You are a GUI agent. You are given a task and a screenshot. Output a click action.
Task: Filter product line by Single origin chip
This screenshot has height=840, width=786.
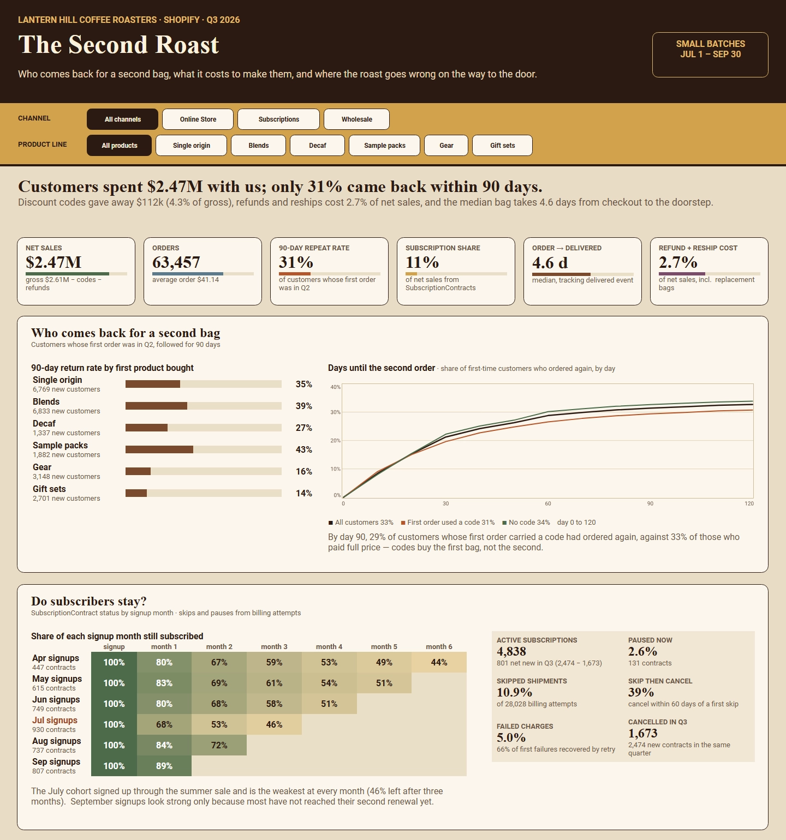[191, 145]
